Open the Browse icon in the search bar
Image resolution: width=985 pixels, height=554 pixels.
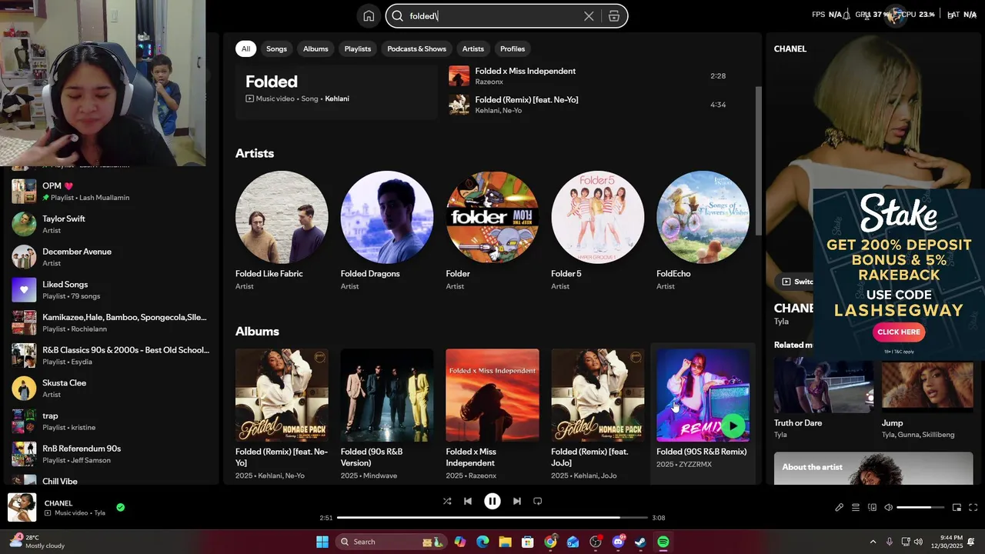tap(614, 16)
